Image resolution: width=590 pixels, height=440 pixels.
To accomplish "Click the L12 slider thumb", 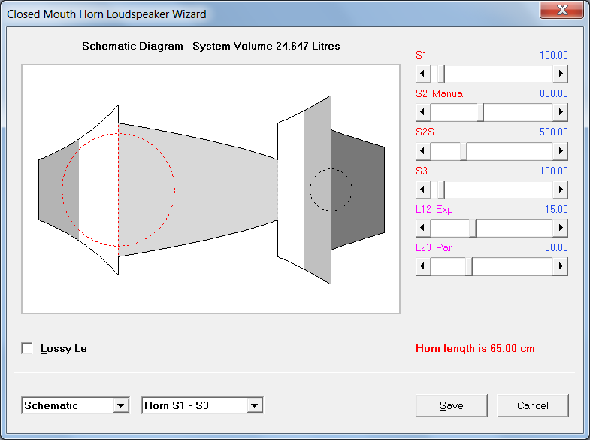I will [473, 228].
